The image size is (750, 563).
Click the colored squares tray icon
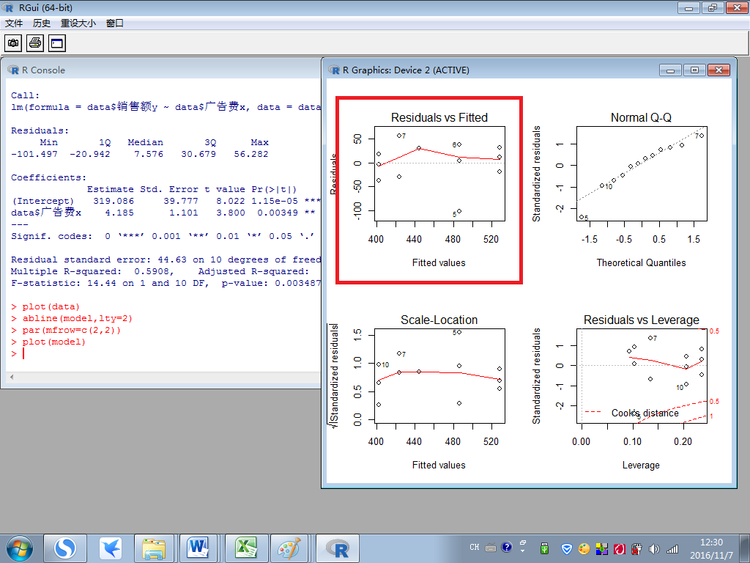(602, 548)
